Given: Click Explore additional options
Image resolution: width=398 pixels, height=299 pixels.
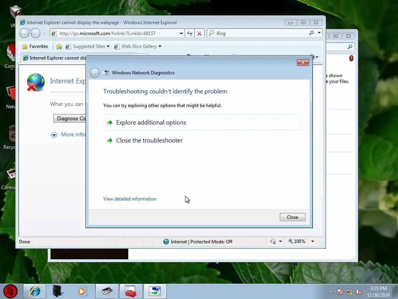Looking at the screenshot, I should coord(202,123).
